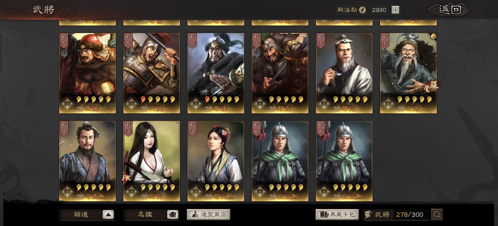The width and height of the screenshot is (498, 226).
Task: Open the 造型商店 skin shop
Action: (x=208, y=215)
